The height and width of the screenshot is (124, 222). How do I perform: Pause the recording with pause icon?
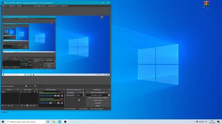tap(109, 95)
